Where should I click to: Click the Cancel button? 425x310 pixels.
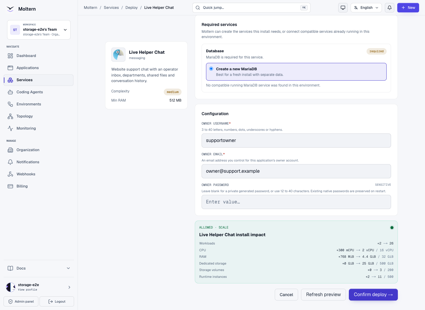point(286,295)
